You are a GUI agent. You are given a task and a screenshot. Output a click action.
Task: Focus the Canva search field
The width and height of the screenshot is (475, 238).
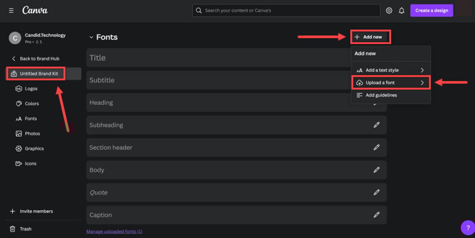286,11
